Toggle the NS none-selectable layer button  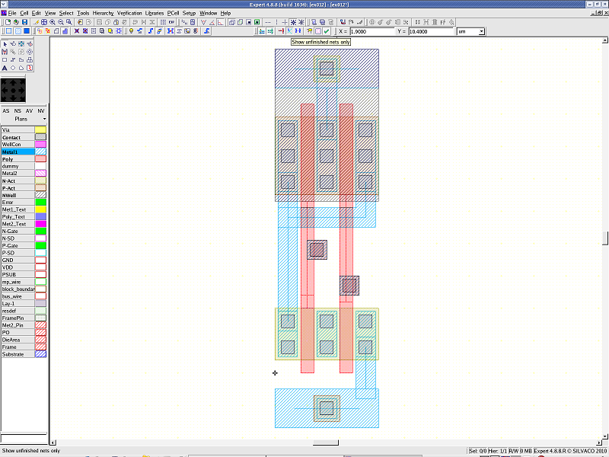[18, 111]
